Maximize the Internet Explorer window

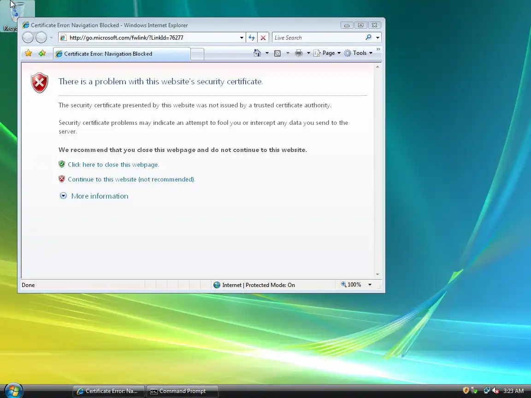pos(360,25)
